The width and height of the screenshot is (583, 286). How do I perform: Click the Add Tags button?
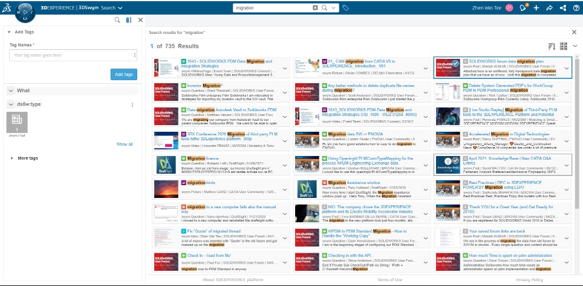pyautogui.click(x=124, y=74)
